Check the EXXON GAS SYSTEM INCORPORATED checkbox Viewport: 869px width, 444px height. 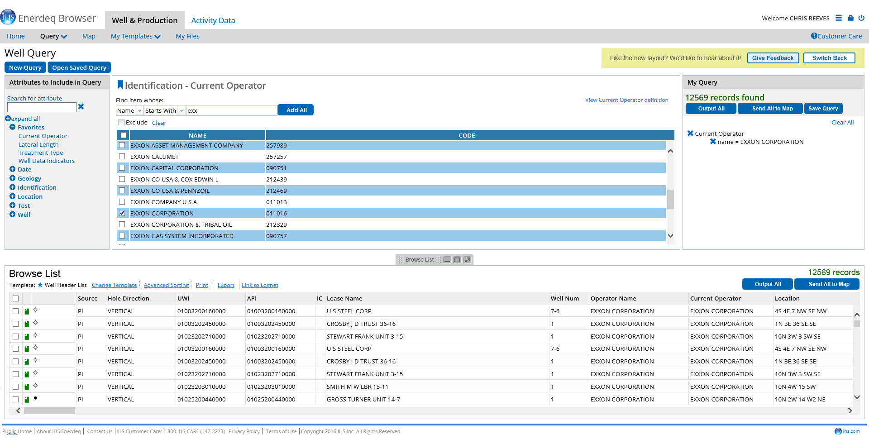(122, 235)
